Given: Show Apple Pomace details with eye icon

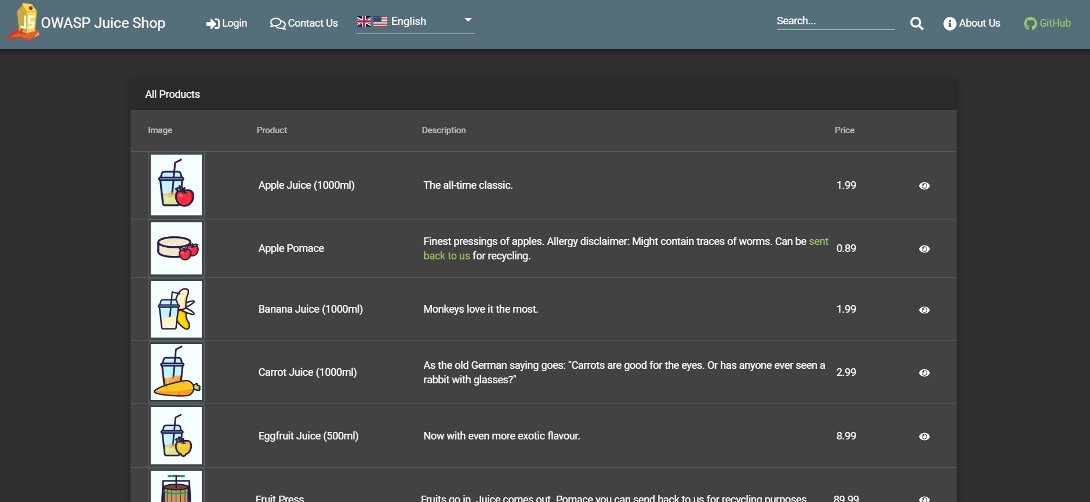Looking at the screenshot, I should tap(924, 249).
